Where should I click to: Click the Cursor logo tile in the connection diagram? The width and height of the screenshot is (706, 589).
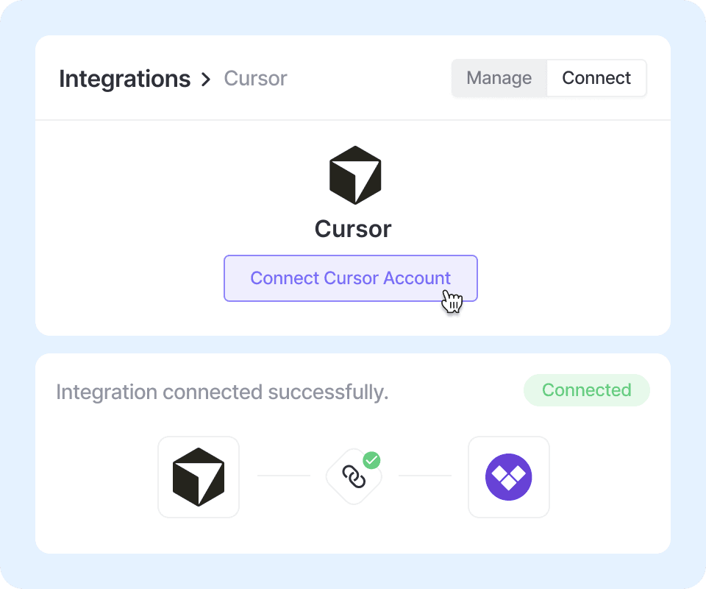(199, 477)
